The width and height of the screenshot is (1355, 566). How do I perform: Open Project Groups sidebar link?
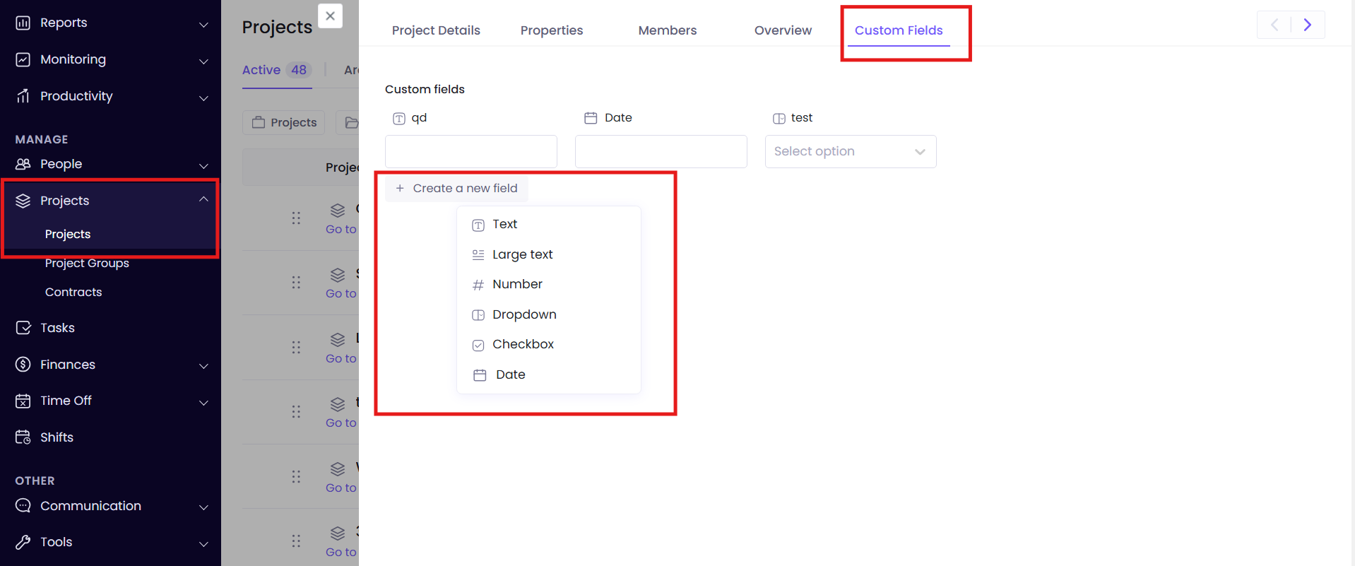click(x=87, y=263)
